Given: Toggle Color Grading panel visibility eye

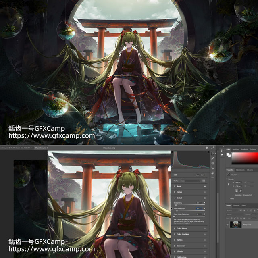Looking at the screenshot, I should tap(205, 234).
